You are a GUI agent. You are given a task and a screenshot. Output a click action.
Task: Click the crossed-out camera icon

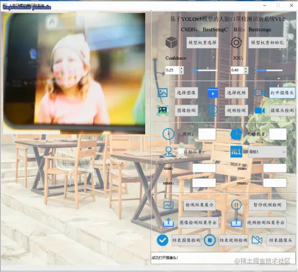[x=257, y=240]
